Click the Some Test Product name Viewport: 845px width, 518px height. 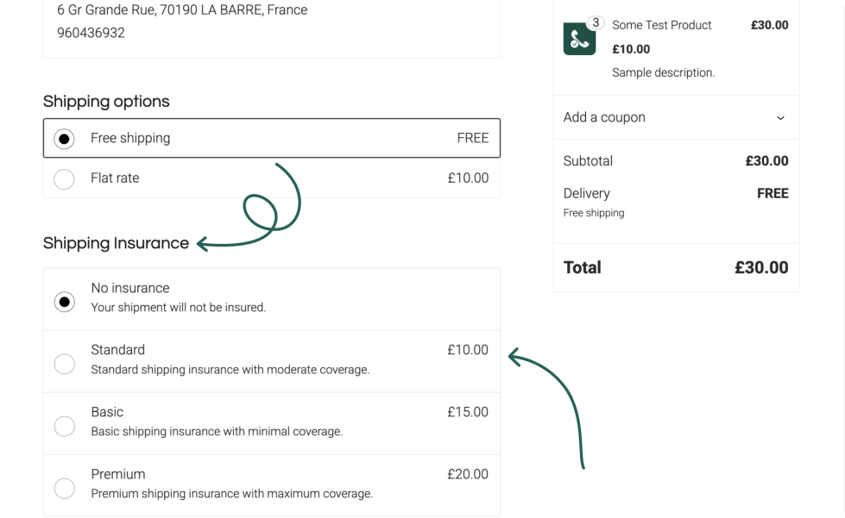pyautogui.click(x=661, y=25)
